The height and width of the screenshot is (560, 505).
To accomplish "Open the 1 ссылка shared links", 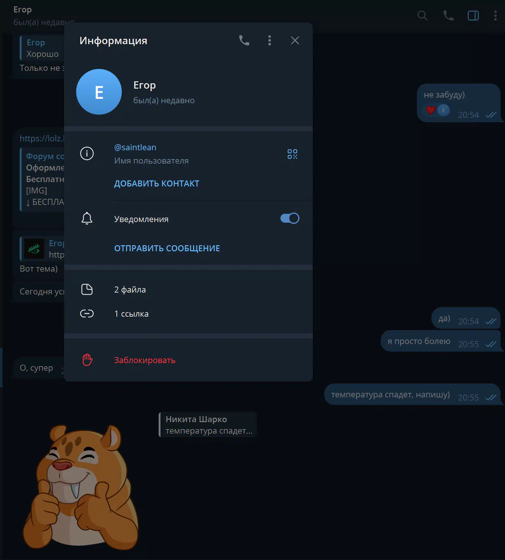I will (x=188, y=314).
